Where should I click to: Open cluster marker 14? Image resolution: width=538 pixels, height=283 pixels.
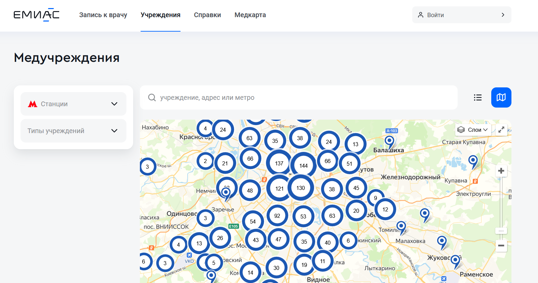coord(251,273)
